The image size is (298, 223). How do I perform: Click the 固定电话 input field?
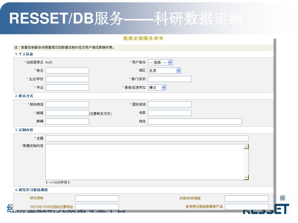(x=170, y=105)
